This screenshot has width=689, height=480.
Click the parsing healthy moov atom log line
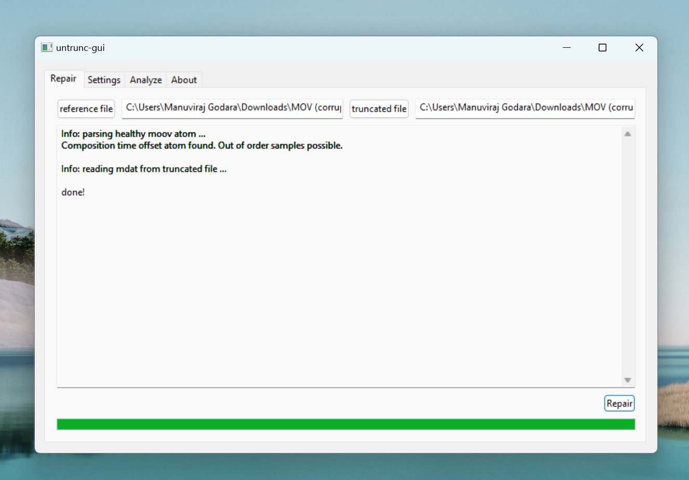click(x=133, y=134)
